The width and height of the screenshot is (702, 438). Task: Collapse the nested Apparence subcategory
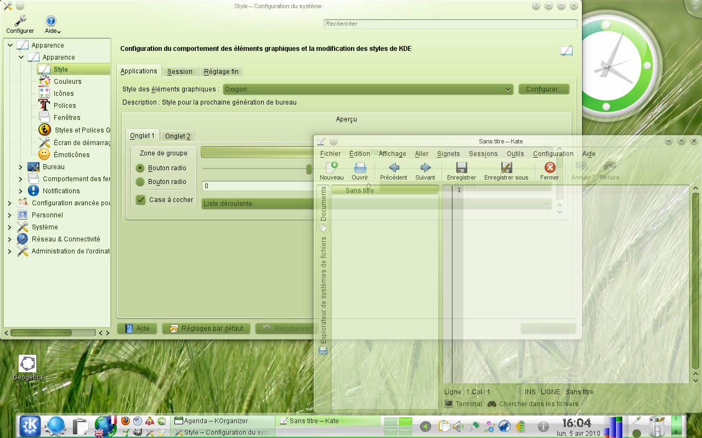click(21, 57)
